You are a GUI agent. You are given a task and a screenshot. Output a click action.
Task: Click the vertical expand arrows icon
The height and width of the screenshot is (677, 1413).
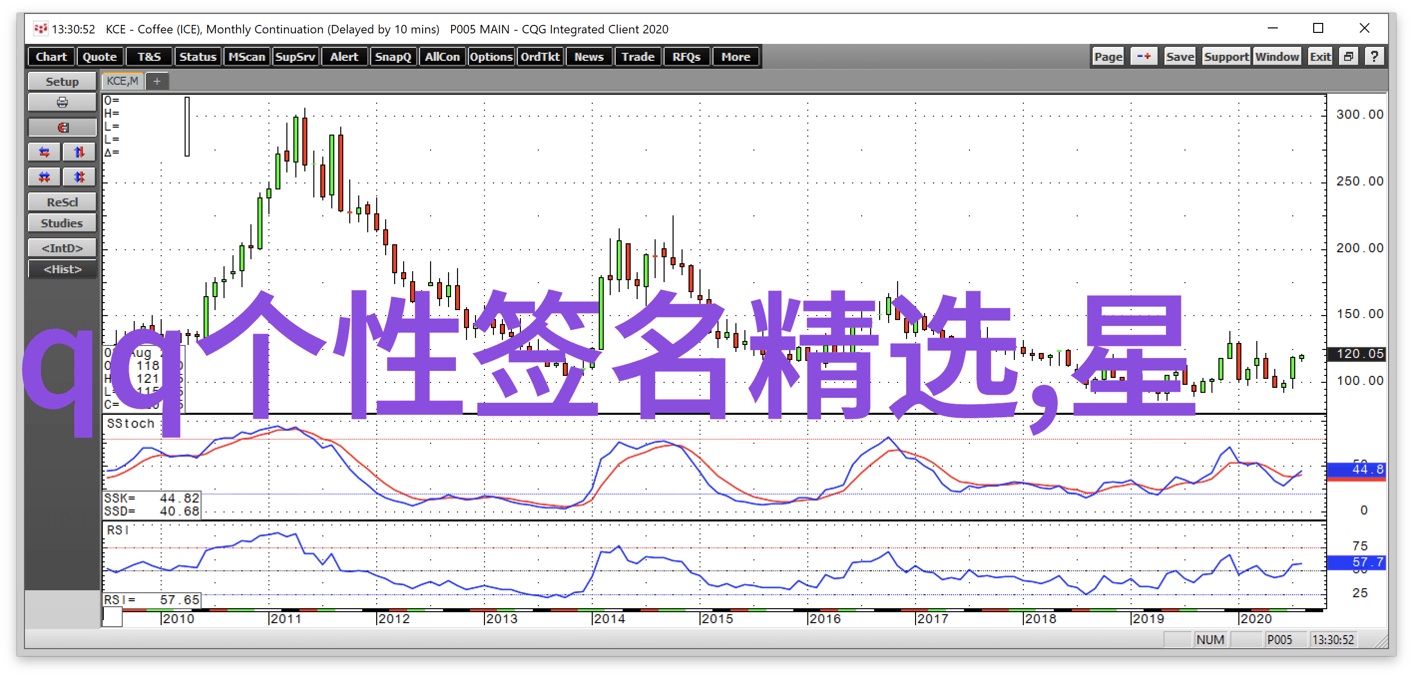pyautogui.click(x=79, y=152)
